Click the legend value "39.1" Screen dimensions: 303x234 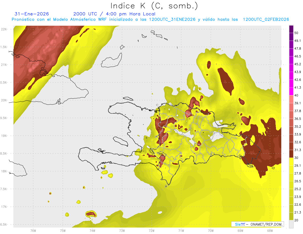click(x=298, y=103)
